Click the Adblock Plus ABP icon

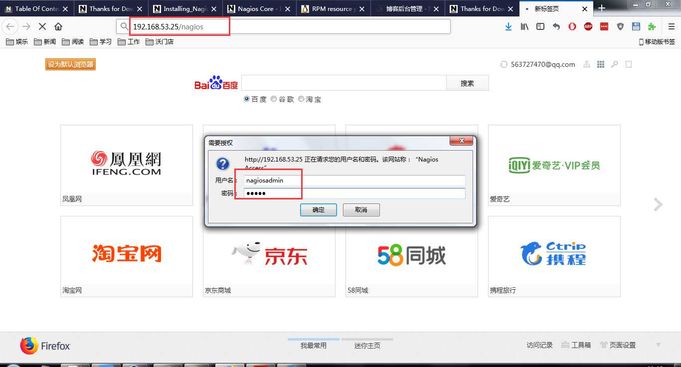coord(588,26)
